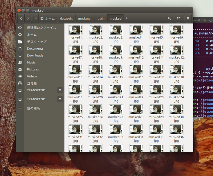Open 最近開いたファイル recent files

pos(41,28)
